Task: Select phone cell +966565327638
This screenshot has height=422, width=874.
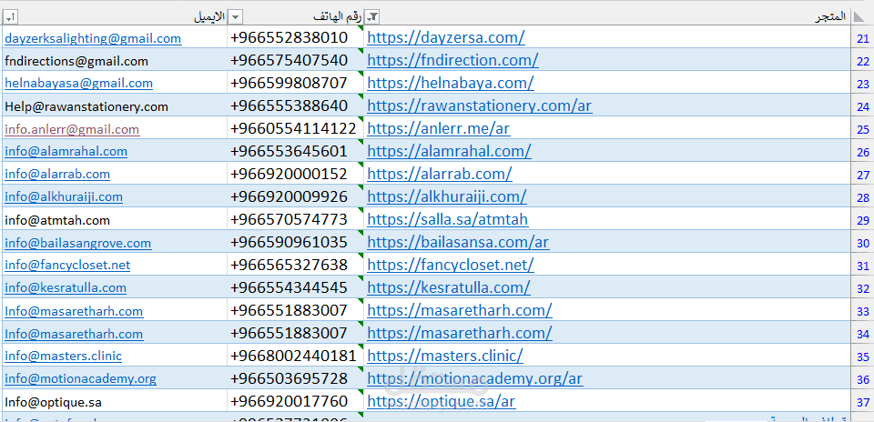Action: click(x=295, y=265)
